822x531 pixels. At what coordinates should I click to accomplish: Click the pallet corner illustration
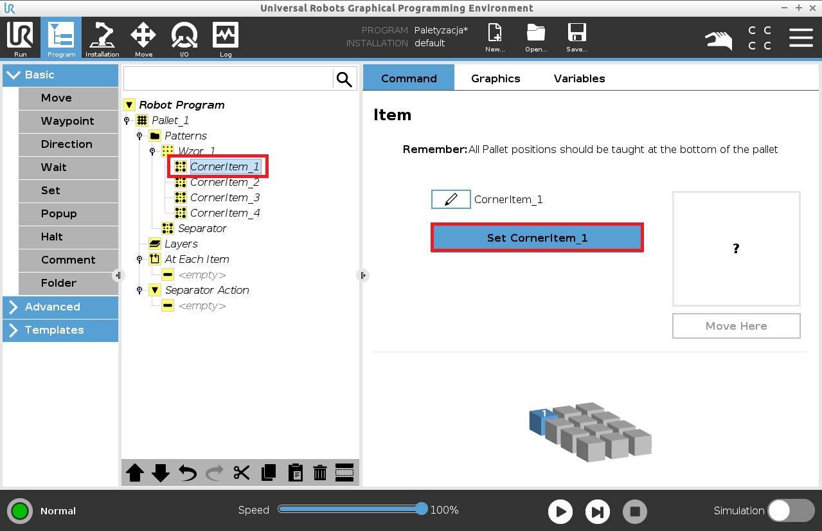coord(590,432)
